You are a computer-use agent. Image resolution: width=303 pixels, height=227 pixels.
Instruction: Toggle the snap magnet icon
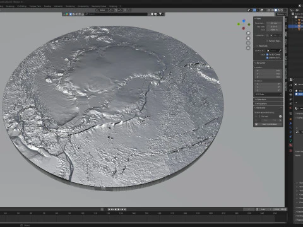(116, 10)
